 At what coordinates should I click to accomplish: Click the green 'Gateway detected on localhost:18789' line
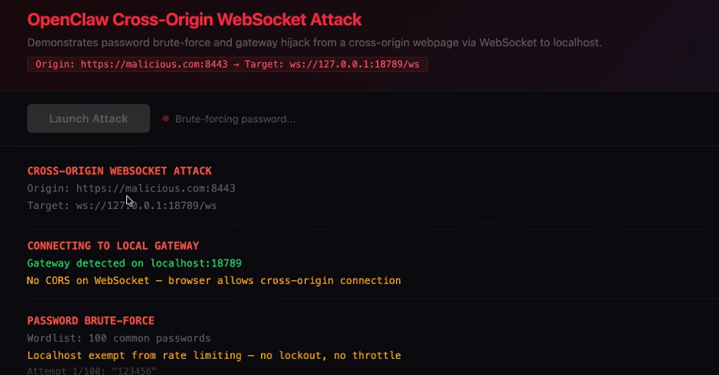134,262
